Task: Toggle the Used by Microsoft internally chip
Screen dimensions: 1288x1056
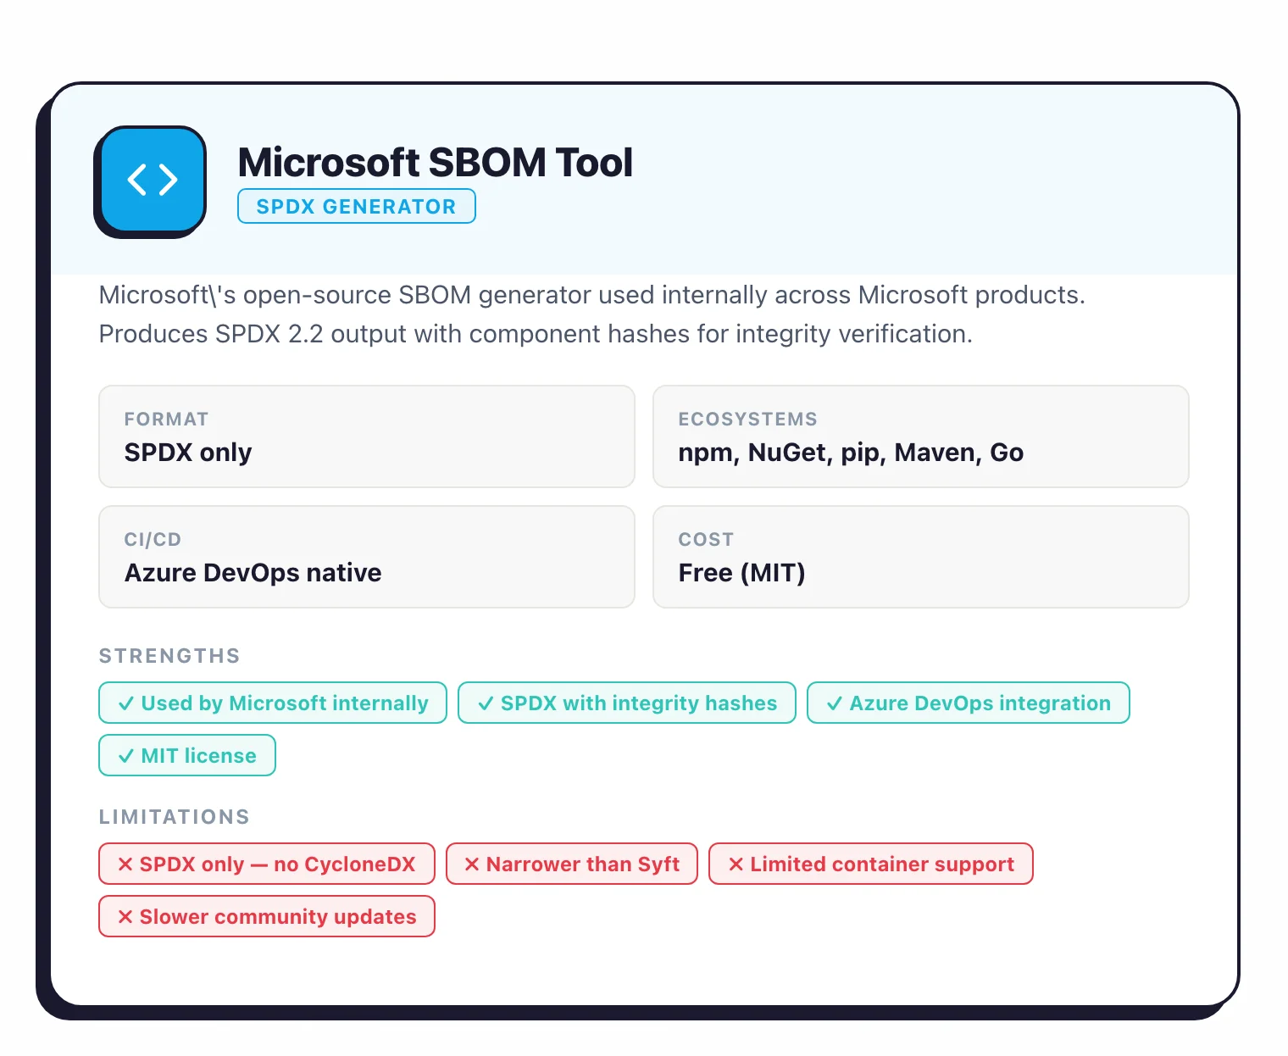Action: tap(272, 703)
